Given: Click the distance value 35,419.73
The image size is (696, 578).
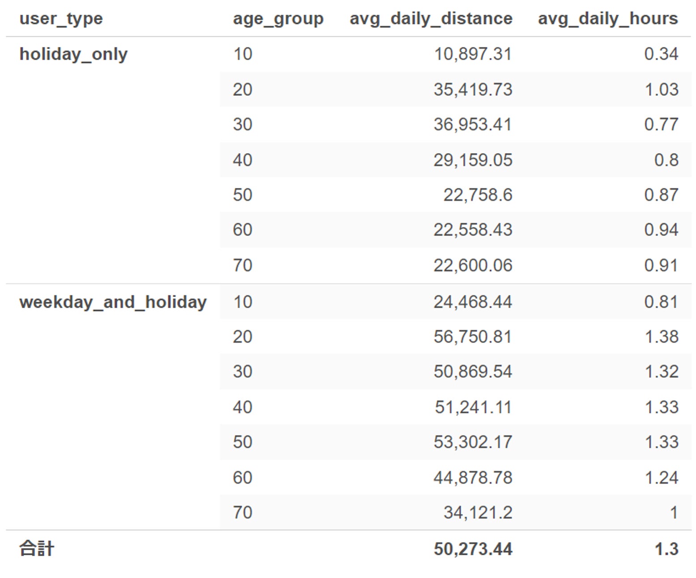Looking at the screenshot, I should click(x=472, y=89).
